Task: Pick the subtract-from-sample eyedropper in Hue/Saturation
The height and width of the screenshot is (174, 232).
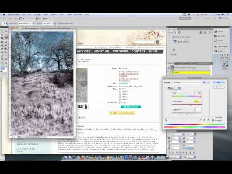Action: [208, 120]
